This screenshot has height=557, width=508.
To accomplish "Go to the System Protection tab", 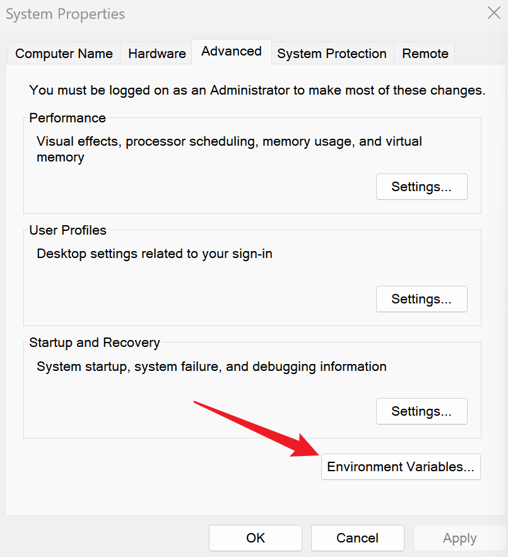I will pos(332,54).
